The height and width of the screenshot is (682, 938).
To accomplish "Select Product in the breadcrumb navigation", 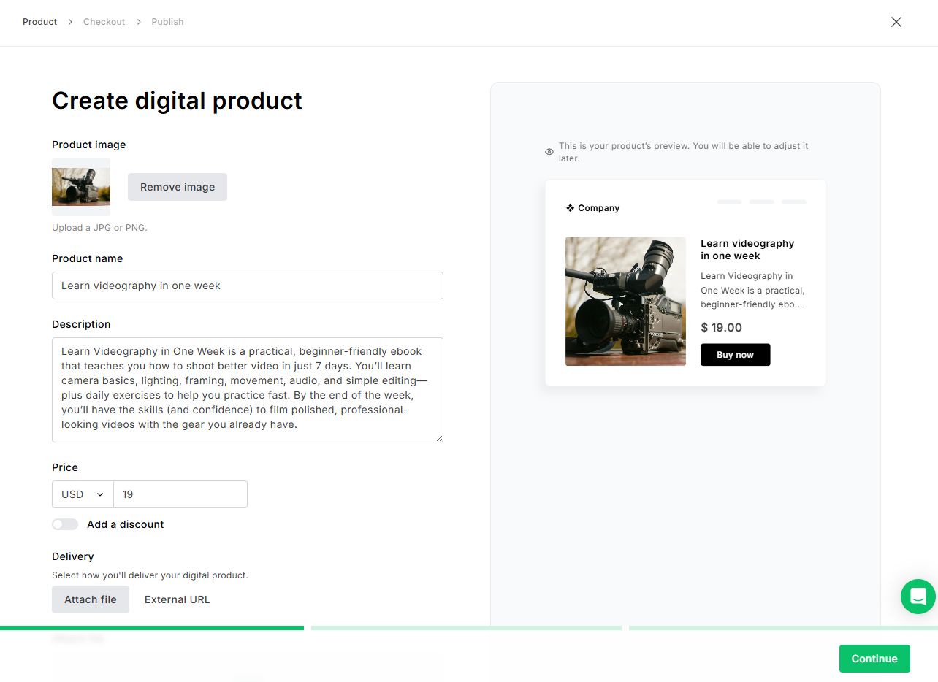I will 39,22.
